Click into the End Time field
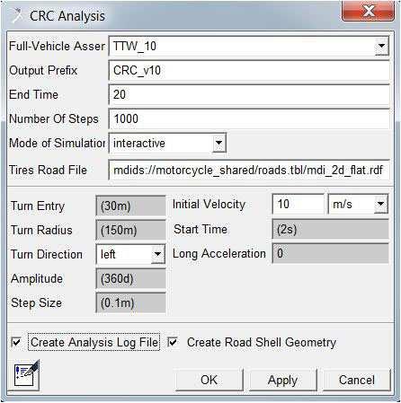 249,95
